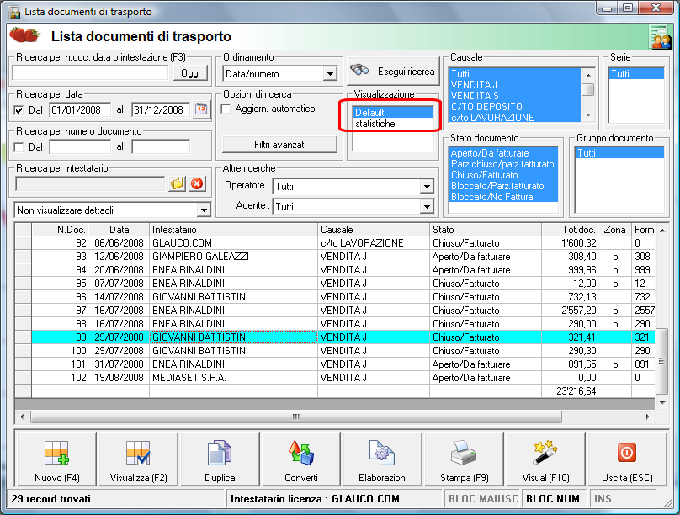Screen dimensions: 680x515
Task: Click the title bar application icon
Action: click(14, 12)
